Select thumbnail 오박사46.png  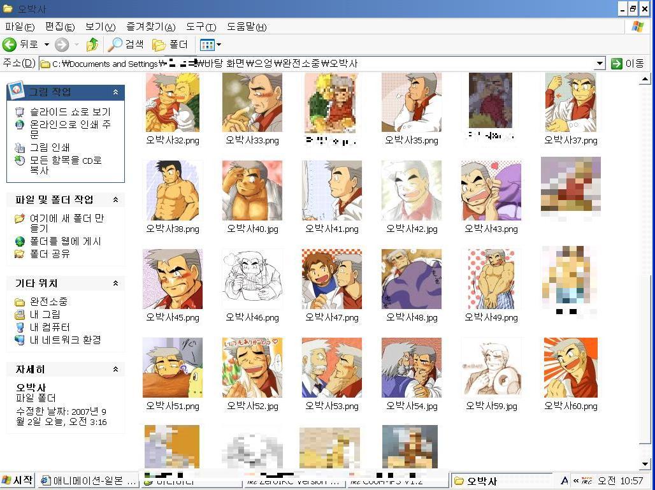click(x=252, y=279)
